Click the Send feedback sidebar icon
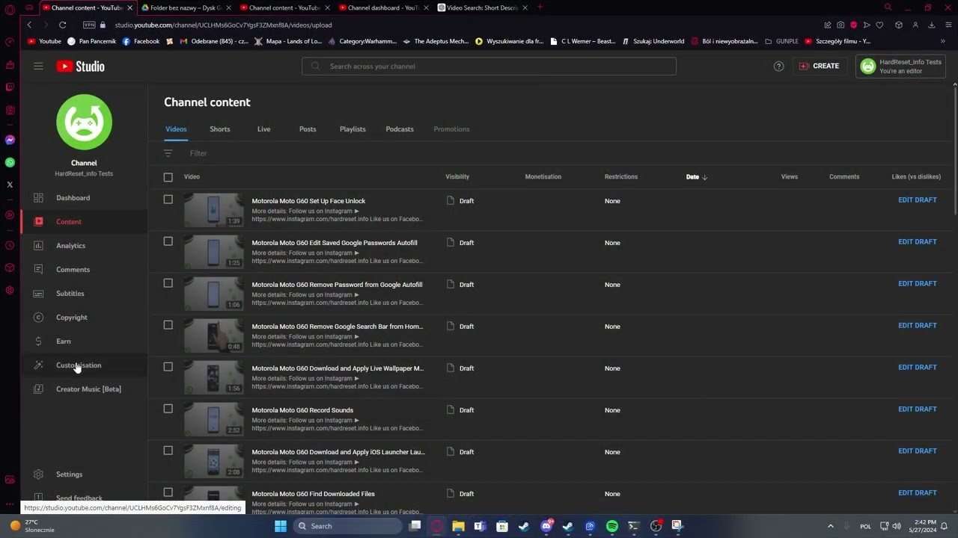 click(x=38, y=498)
